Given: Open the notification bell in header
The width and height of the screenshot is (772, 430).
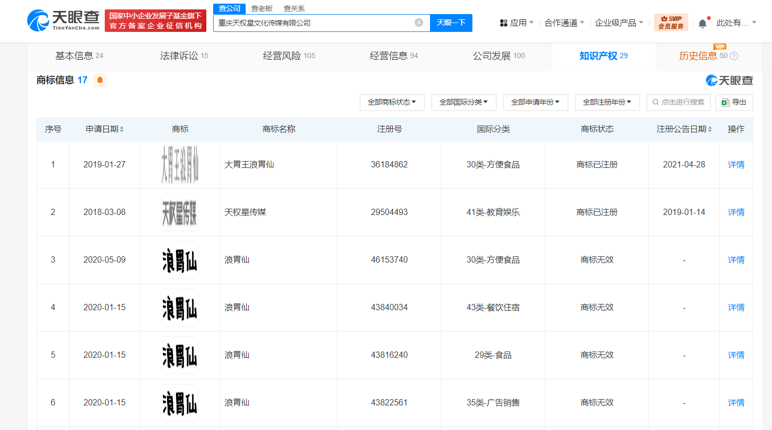Looking at the screenshot, I should pyautogui.click(x=702, y=23).
